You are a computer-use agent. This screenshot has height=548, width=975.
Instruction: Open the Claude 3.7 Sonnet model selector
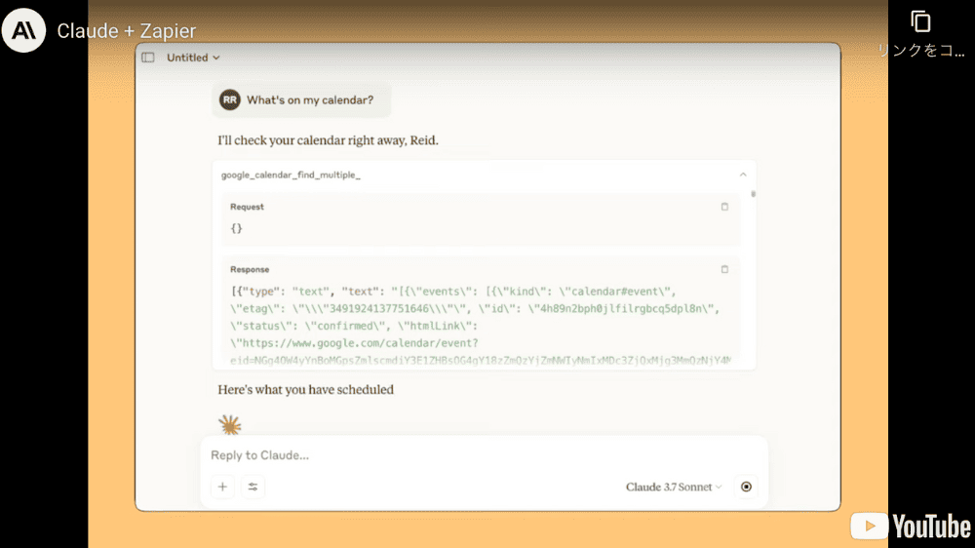coord(674,487)
